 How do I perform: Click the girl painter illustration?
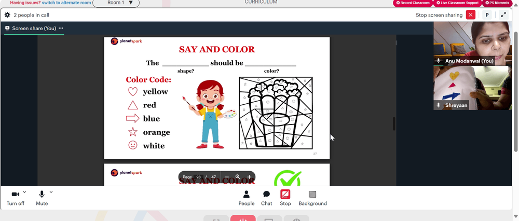pyautogui.click(x=210, y=115)
